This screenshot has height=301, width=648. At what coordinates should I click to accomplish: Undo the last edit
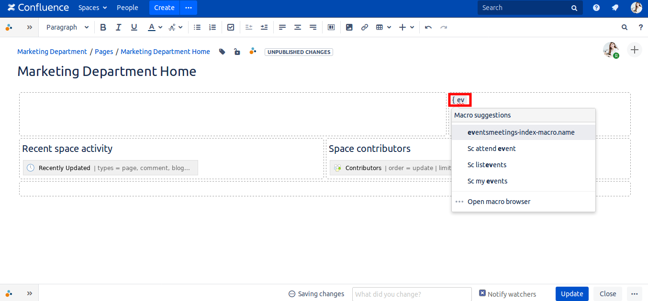[x=428, y=27]
